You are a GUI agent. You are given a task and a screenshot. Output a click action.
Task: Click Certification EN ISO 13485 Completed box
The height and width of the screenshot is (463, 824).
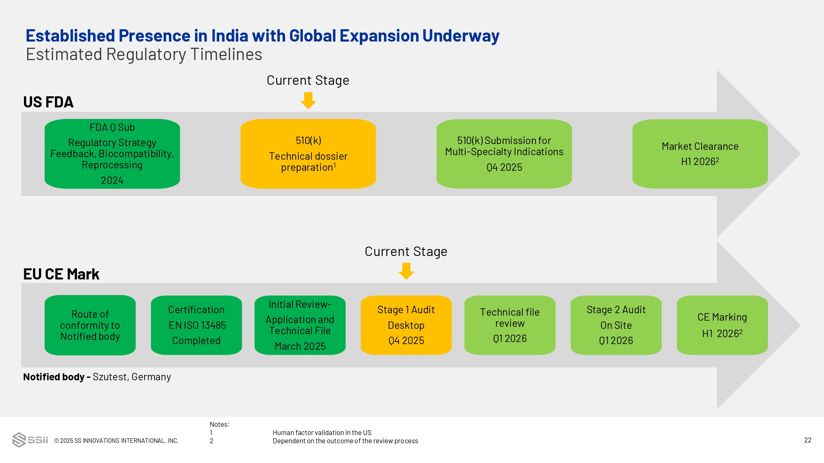point(196,325)
